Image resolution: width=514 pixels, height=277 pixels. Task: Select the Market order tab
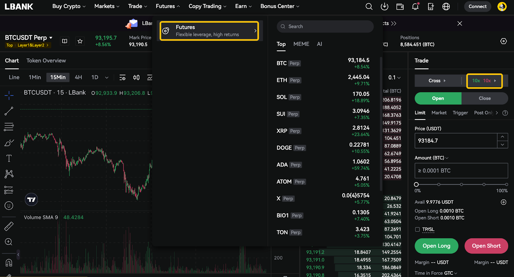[439, 113]
